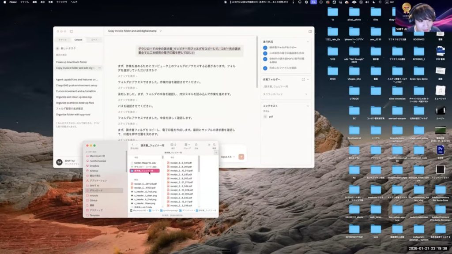Collapse the 進行状況 progress panel
Screen dimensions: 452x254
308,41
